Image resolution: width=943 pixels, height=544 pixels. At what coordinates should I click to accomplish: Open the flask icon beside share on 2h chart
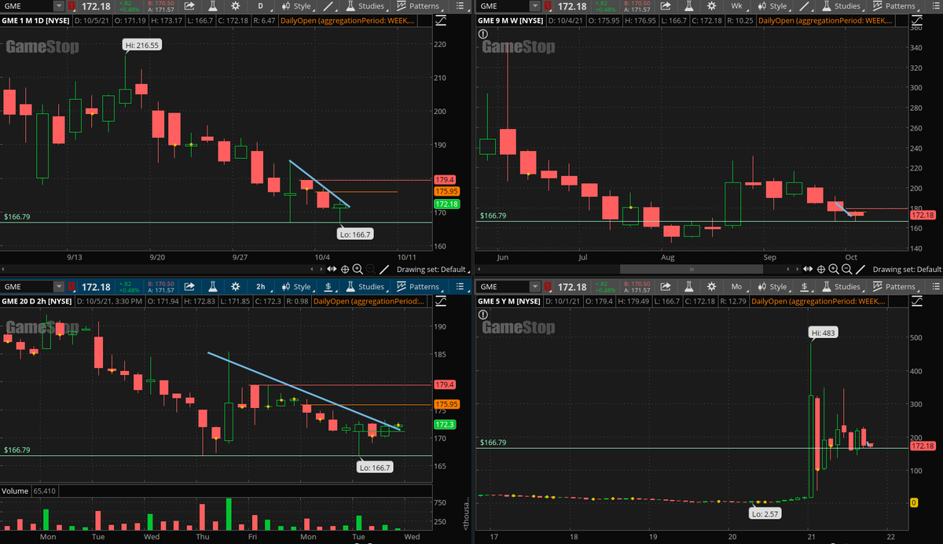point(212,286)
